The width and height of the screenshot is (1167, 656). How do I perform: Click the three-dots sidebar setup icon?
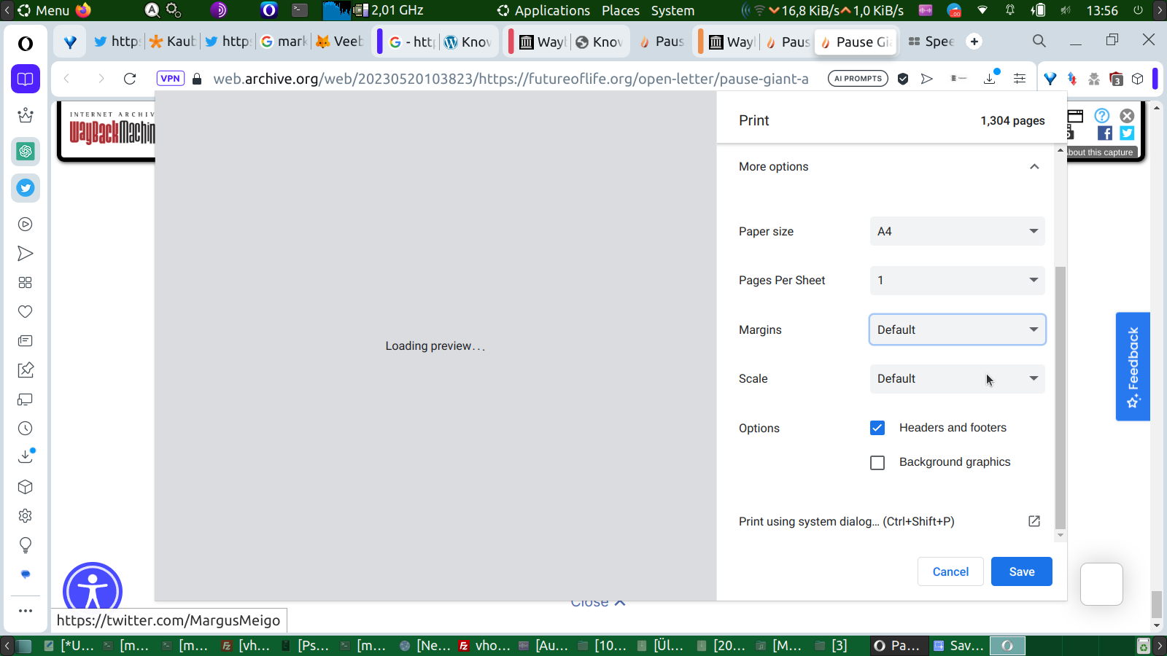pos(26,611)
